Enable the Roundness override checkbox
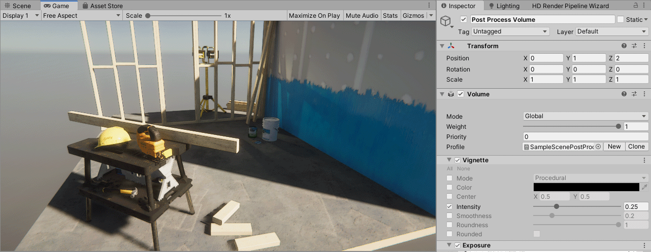651x252 pixels. point(449,225)
